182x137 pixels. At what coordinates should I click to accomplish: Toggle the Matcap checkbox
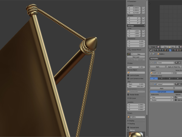(128, 130)
